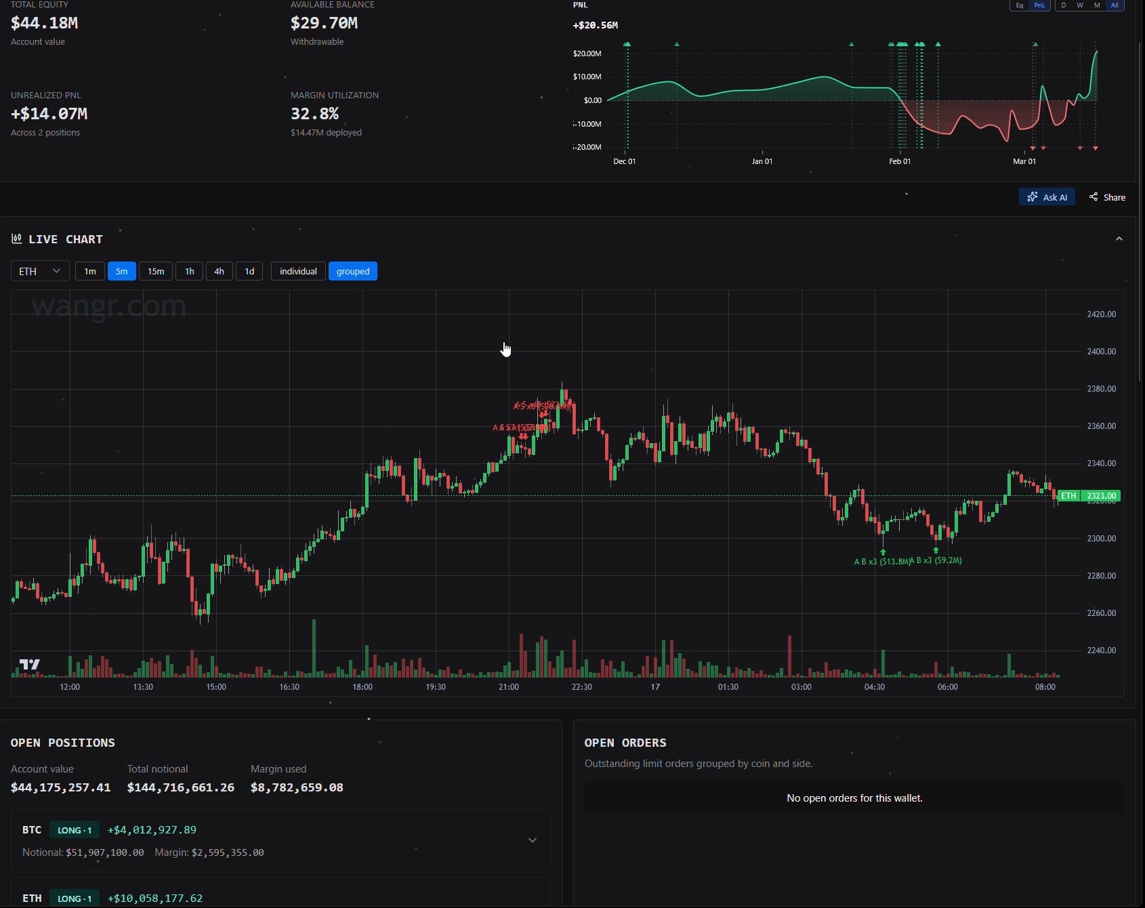Select the 1d chart timeframe
This screenshot has width=1145, height=908.
coord(249,271)
